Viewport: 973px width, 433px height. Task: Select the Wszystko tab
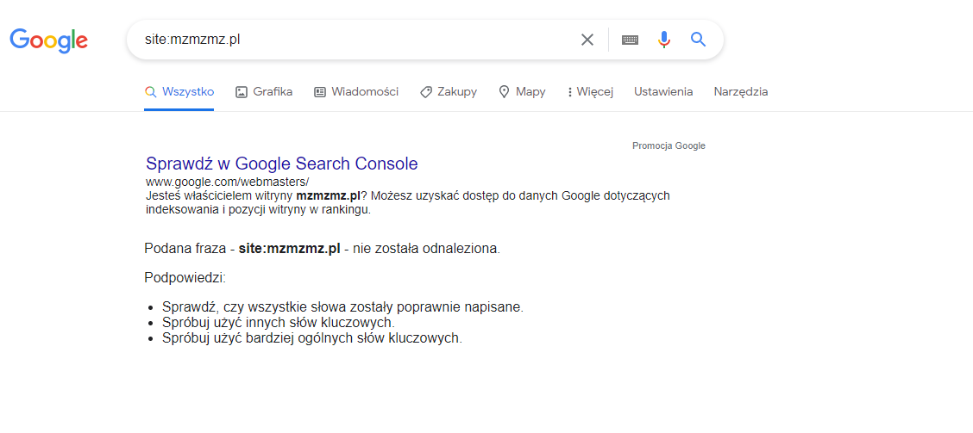click(x=179, y=92)
